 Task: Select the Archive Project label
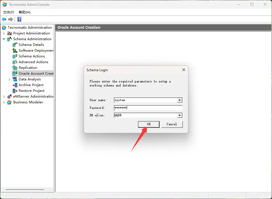coord(31,85)
